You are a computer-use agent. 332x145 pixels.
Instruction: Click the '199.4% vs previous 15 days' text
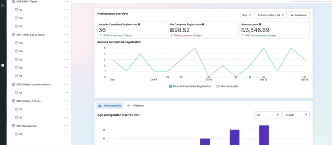[x=261, y=36]
